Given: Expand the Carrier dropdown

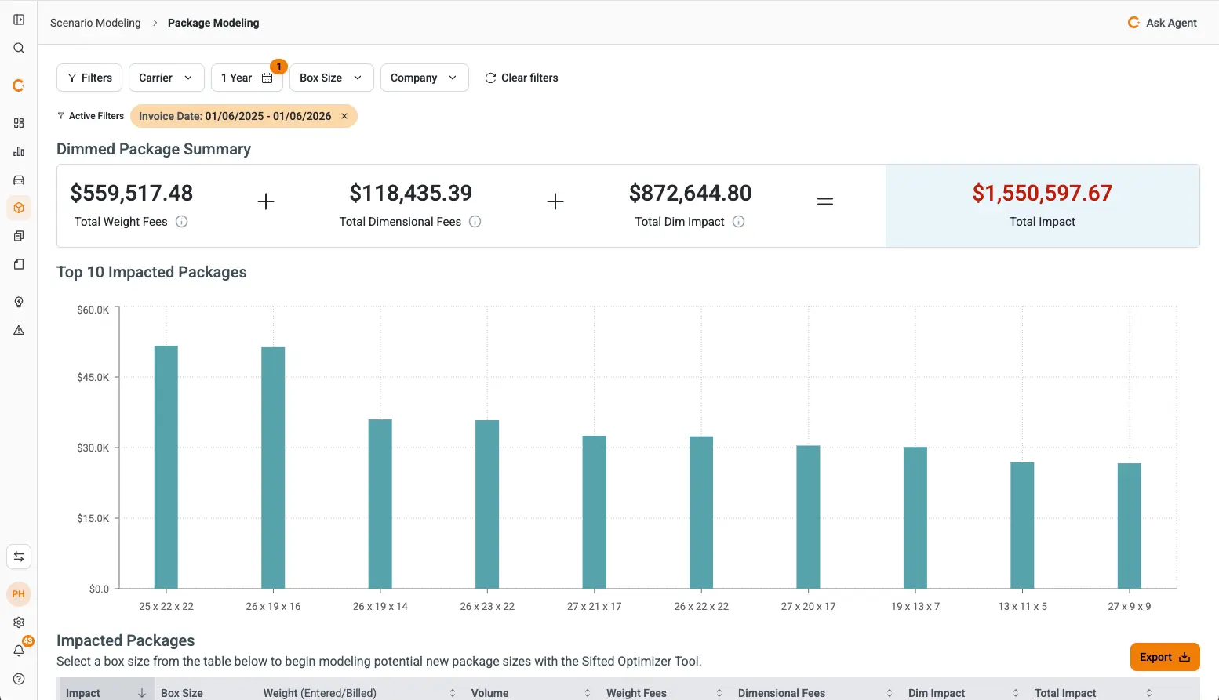Looking at the screenshot, I should tap(166, 78).
